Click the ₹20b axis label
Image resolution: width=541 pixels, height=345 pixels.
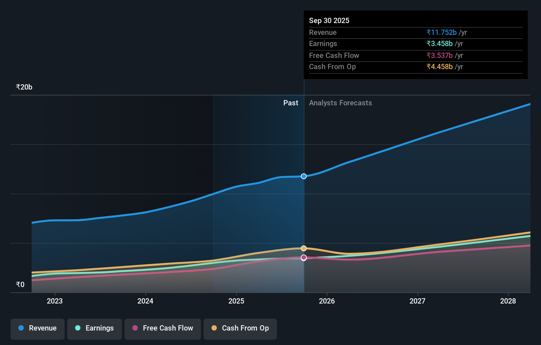[x=23, y=87]
